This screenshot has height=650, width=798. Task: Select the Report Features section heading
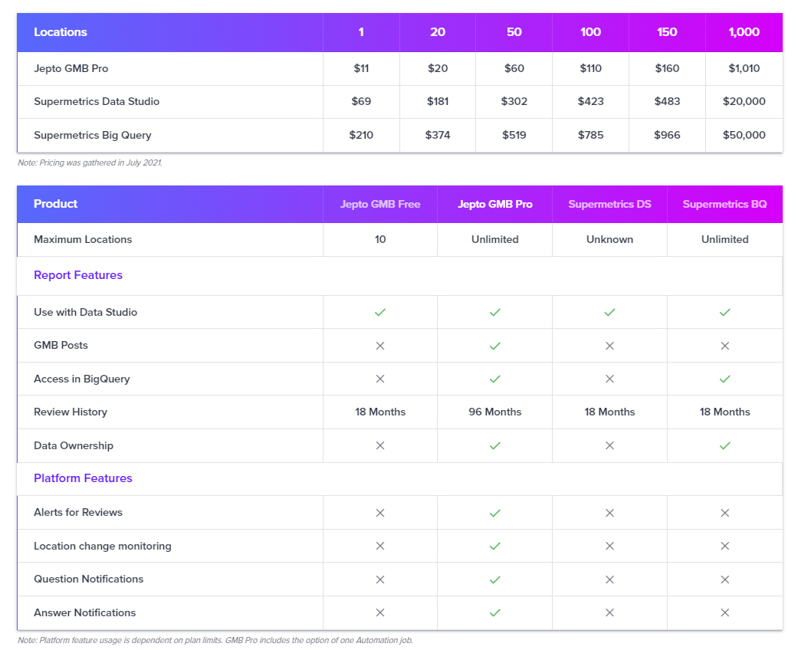coord(78,275)
